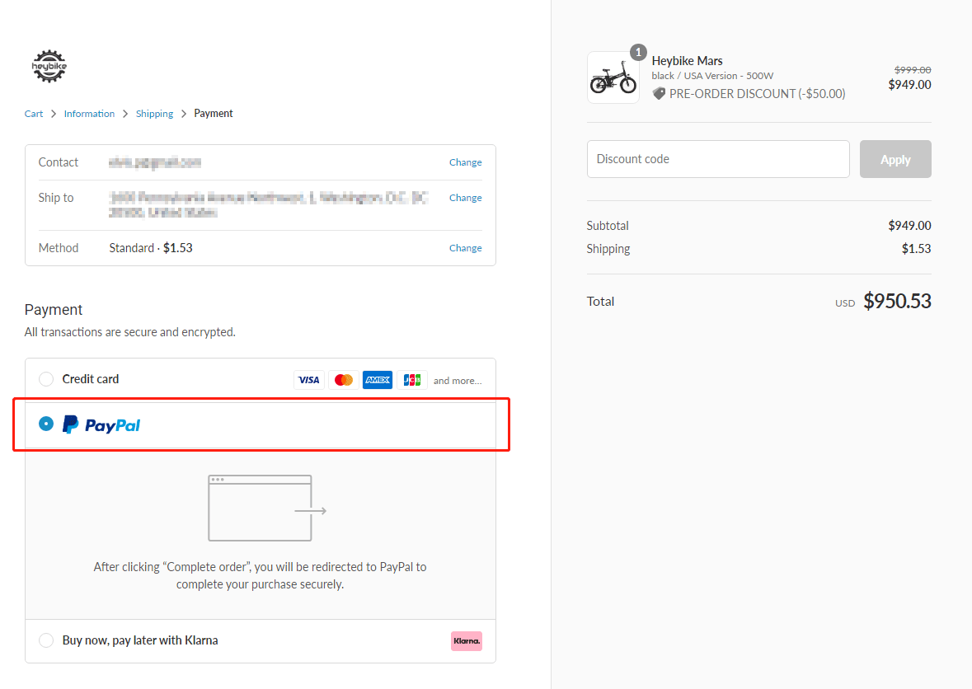Viewport: 972px width, 689px height.
Task: Click the PayPal logo
Action: 102,425
